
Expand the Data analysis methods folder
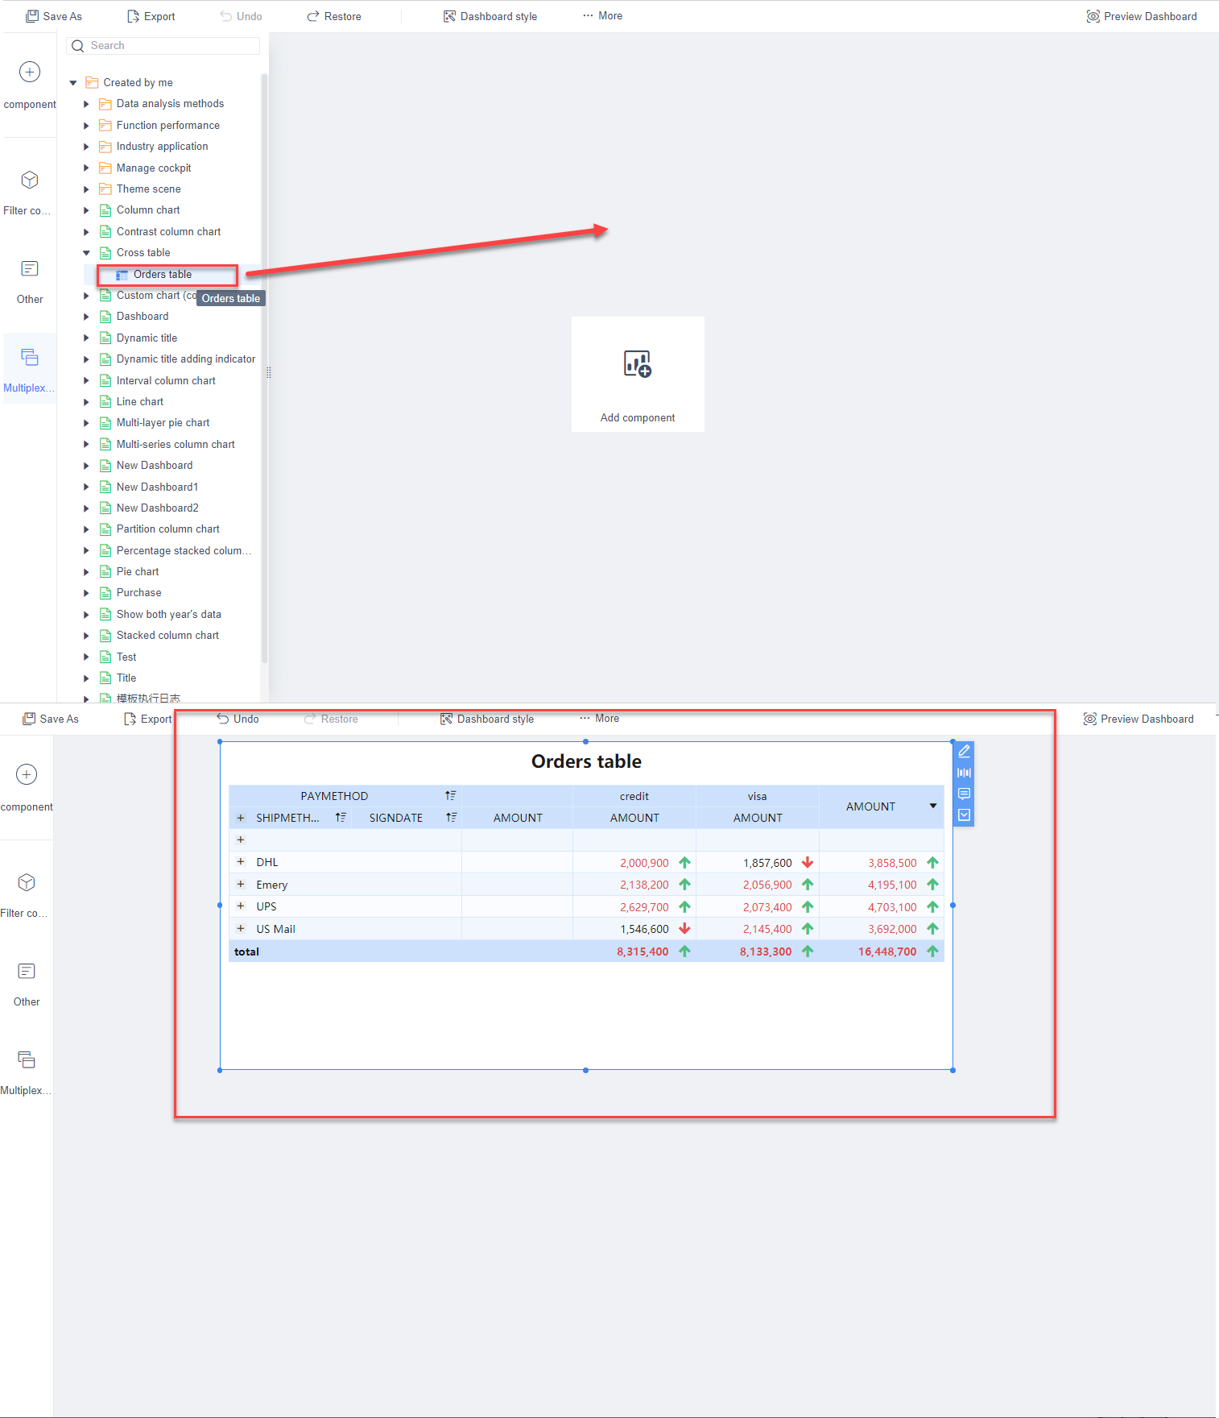[86, 104]
